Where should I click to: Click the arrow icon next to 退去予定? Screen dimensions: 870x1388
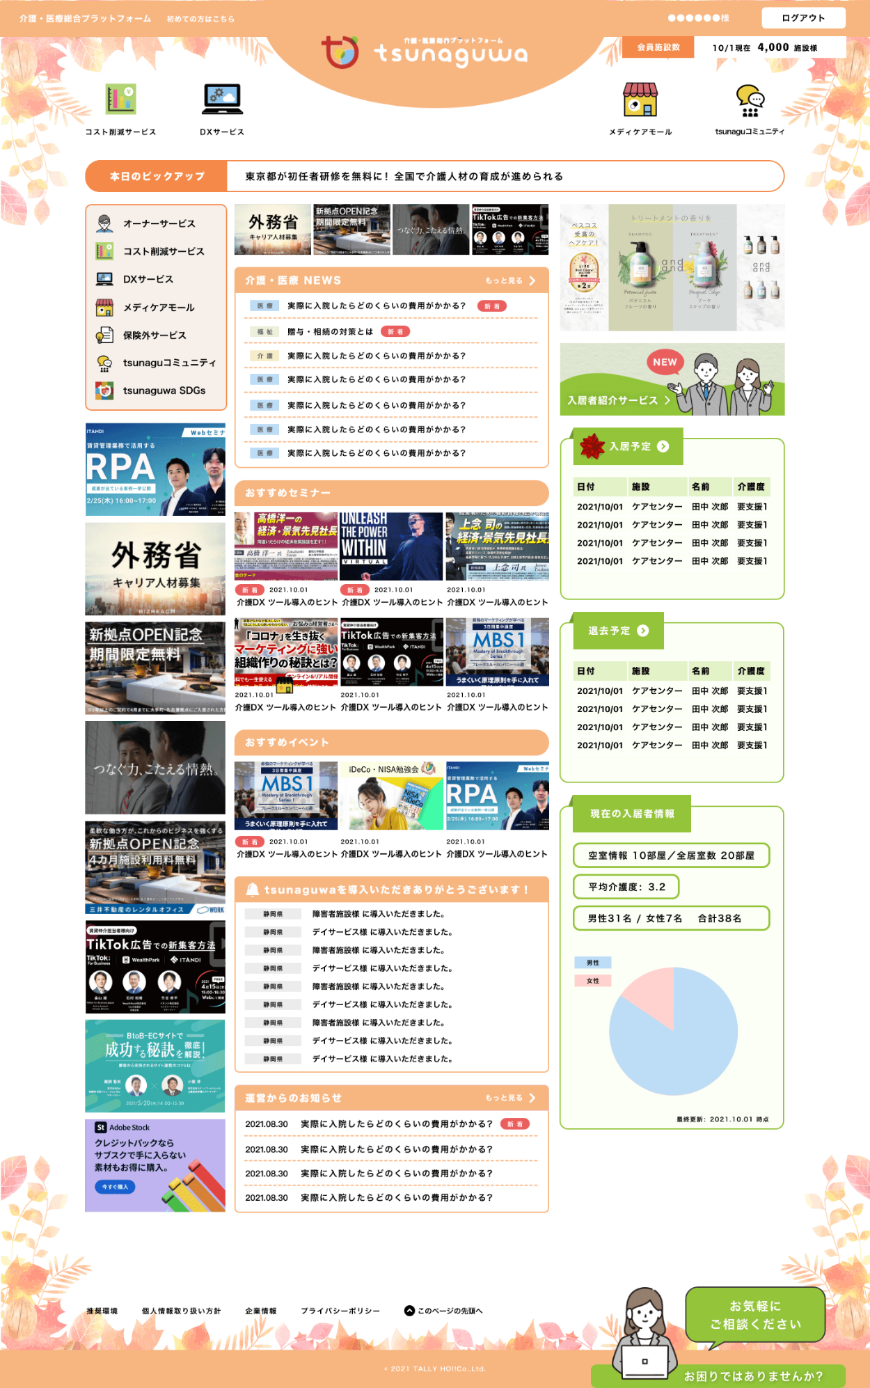pos(643,631)
